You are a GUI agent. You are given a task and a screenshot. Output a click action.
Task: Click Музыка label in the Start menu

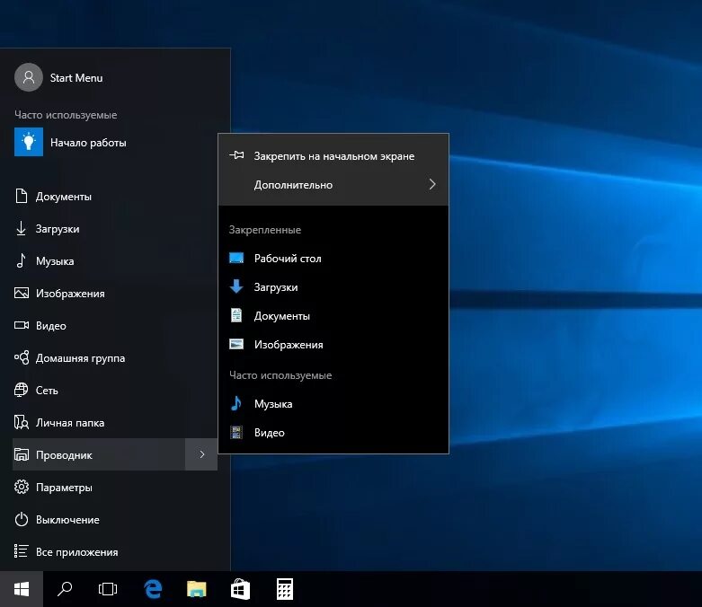pos(55,260)
